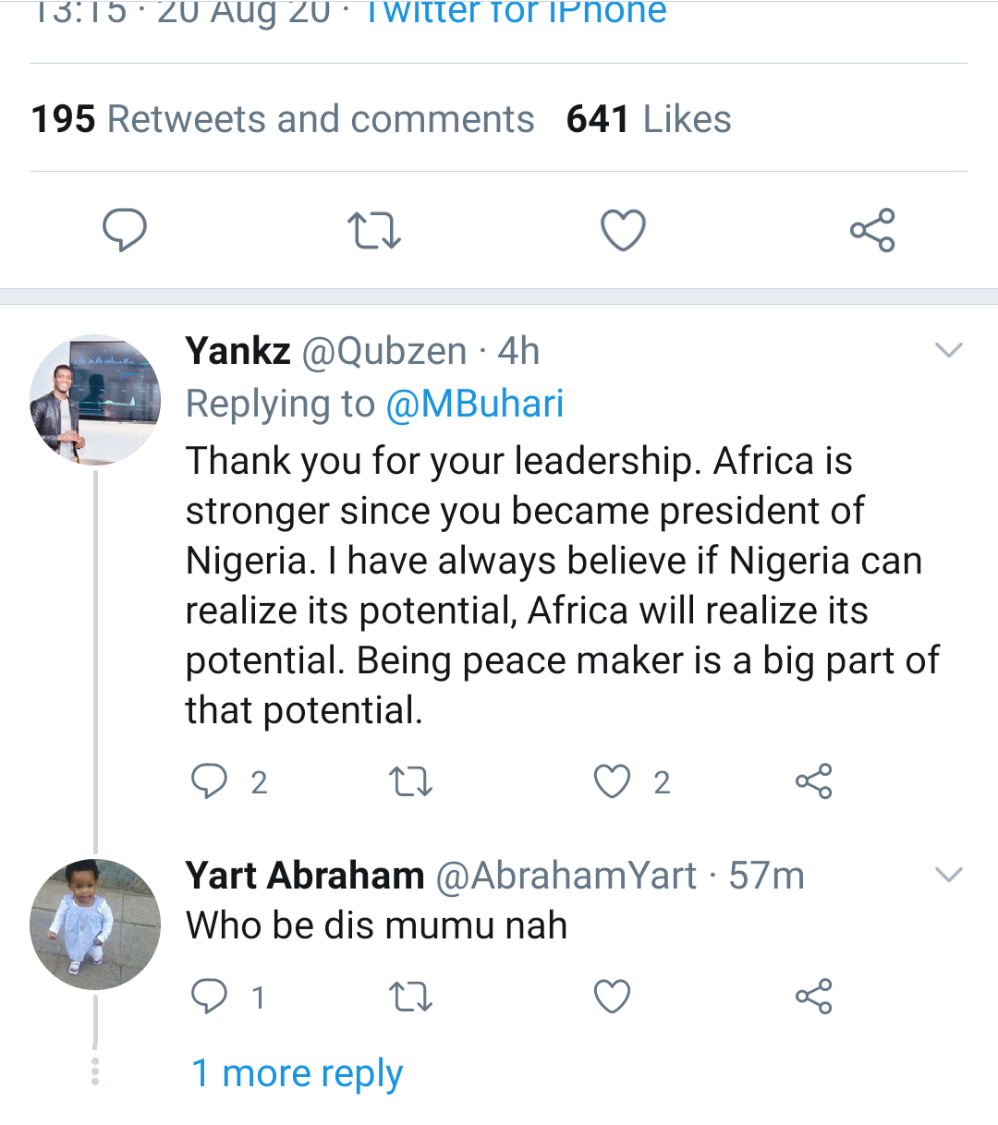
Task: View the 641 Likes list
Action: coord(649,119)
